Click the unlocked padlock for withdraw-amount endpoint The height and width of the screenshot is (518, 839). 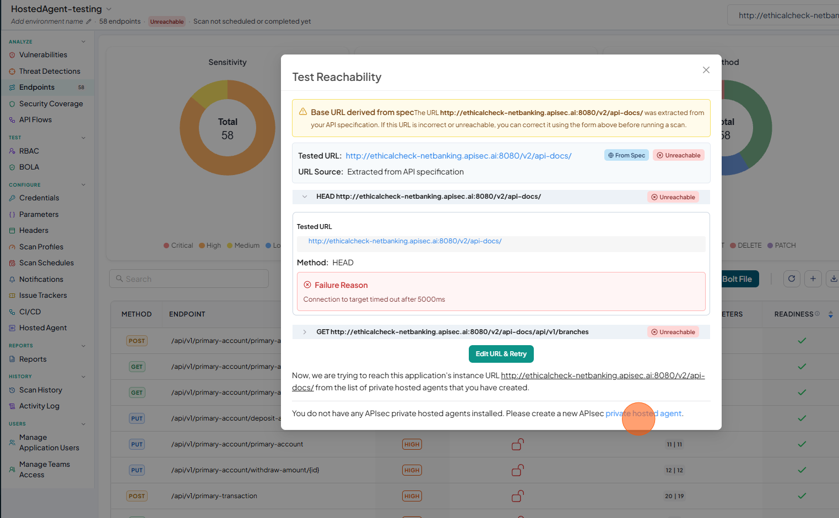(x=517, y=470)
